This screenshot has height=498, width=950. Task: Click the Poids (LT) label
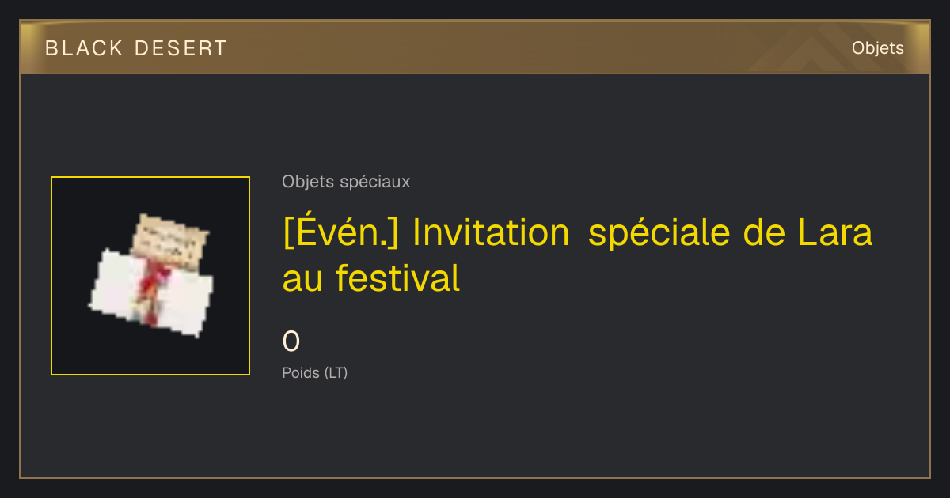click(x=314, y=372)
